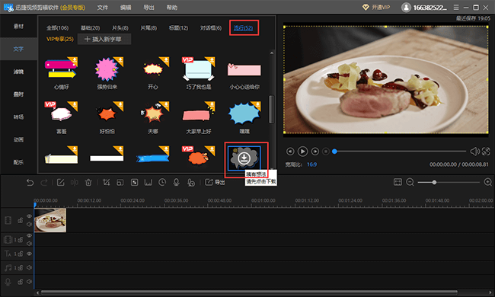The height and width of the screenshot is (297, 495).
Task: Select the 片头(8) category tab
Action: point(120,27)
